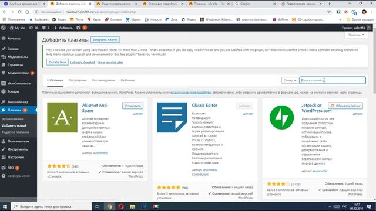Viewport: 376px width, 211px height.
Task: Open My site from the admin bar
Action: point(17,28)
